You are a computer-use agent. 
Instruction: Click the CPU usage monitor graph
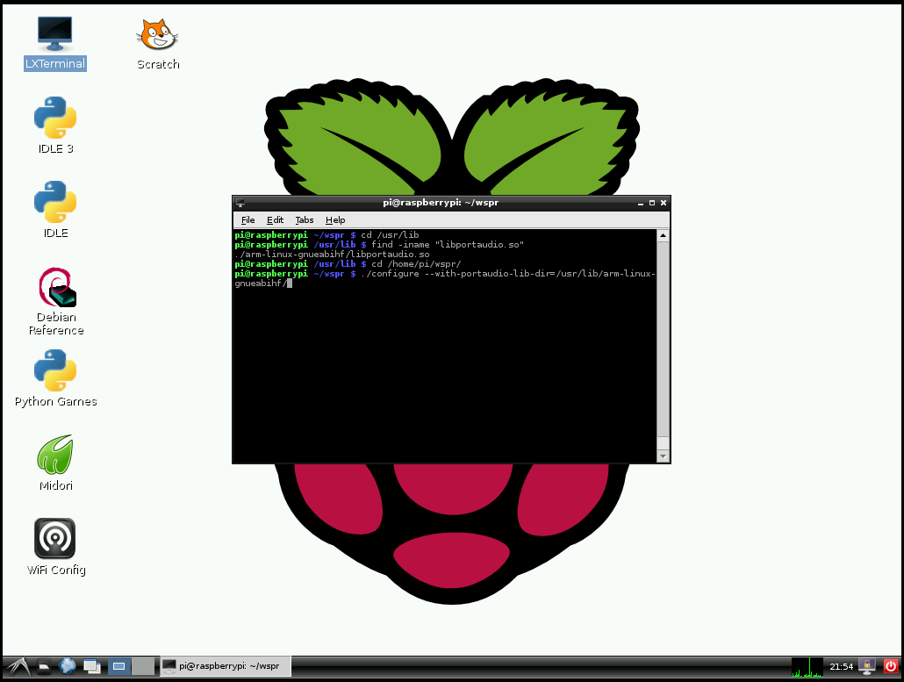coord(807,667)
